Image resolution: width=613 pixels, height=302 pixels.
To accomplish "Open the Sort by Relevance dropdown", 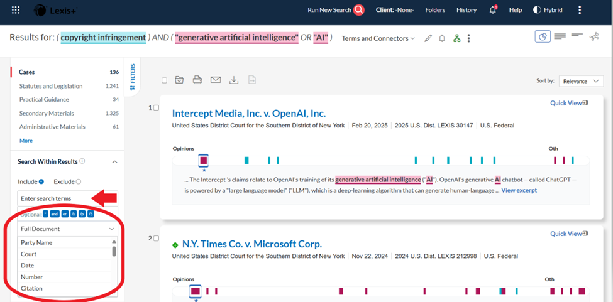I will point(581,81).
